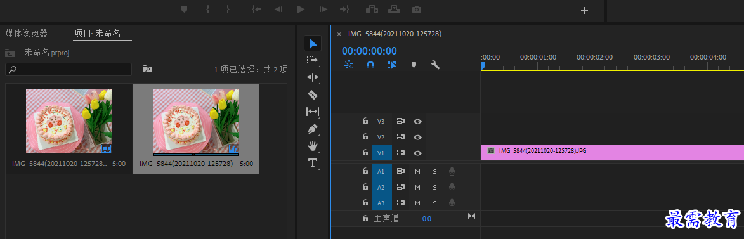Switch to the Hand tool
Screen dimensions: 744x239
coord(312,146)
